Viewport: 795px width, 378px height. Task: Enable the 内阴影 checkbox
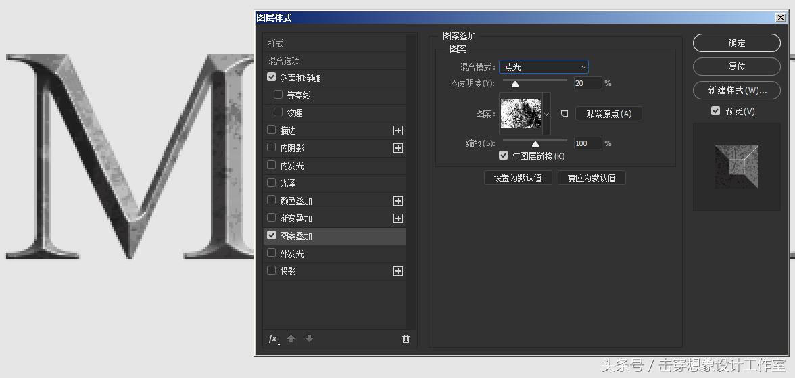coord(271,147)
